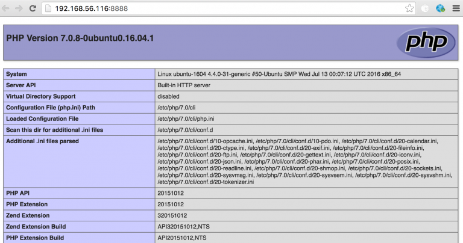Reload the current page
463x243 pixels.
pos(33,8)
